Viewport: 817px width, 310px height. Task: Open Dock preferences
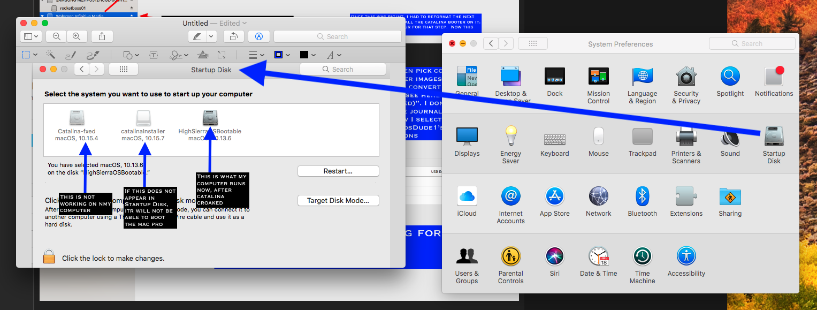click(x=555, y=81)
